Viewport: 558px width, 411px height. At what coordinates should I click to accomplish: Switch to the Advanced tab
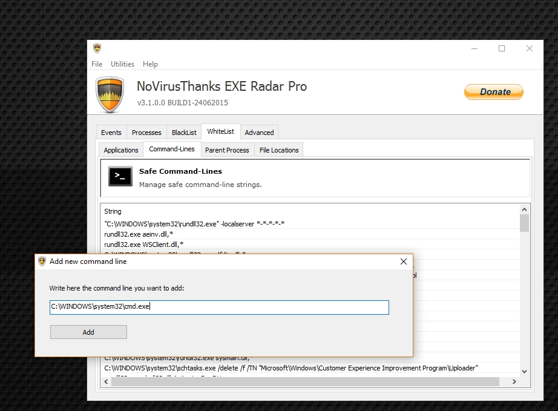pos(260,133)
